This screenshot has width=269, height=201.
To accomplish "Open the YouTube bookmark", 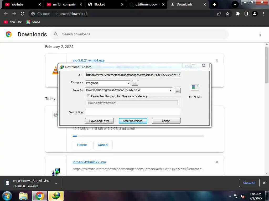I will coord(13,22).
